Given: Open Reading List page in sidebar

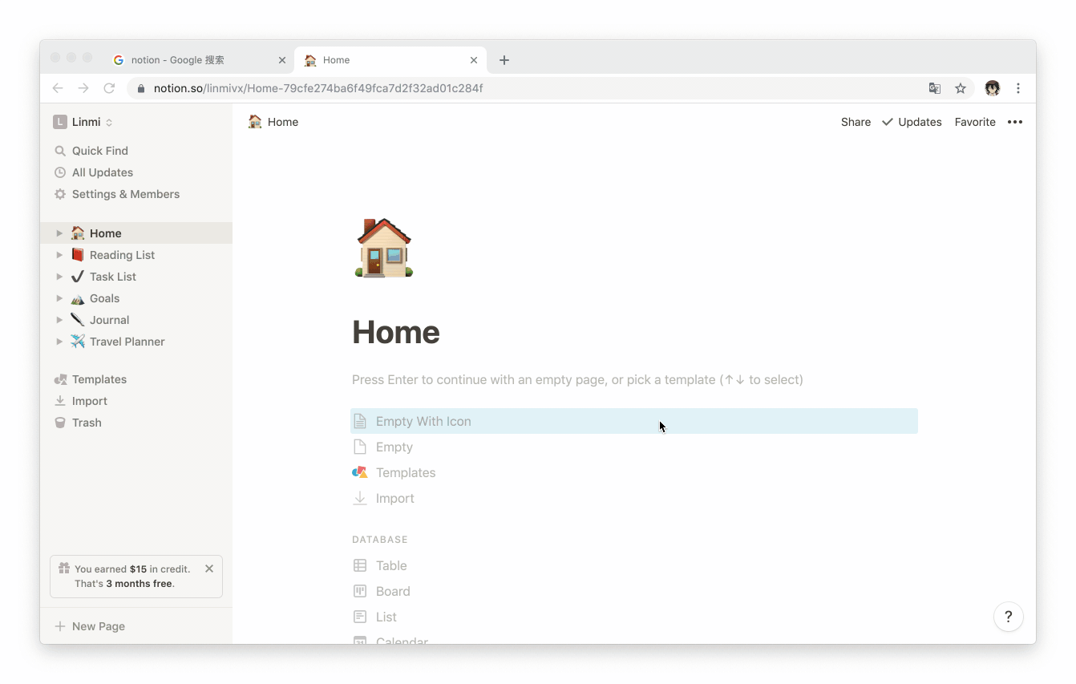Looking at the screenshot, I should click(136, 255).
